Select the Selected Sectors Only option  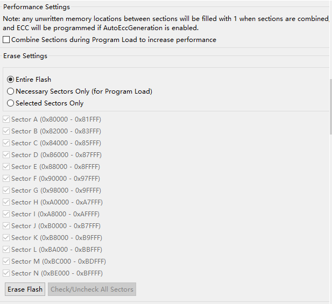pyautogui.click(x=11, y=103)
